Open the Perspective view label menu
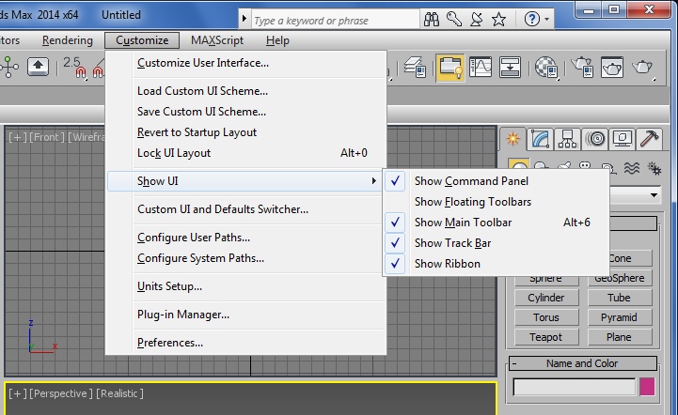The image size is (678, 415). pos(61,393)
